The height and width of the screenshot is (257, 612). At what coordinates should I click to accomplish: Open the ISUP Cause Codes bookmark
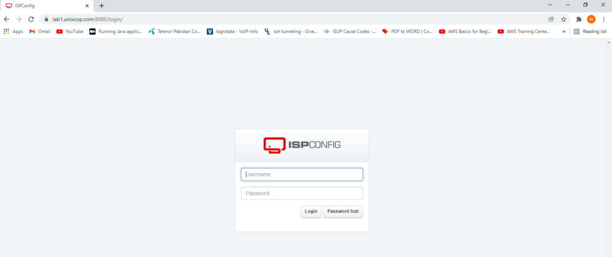pos(350,32)
